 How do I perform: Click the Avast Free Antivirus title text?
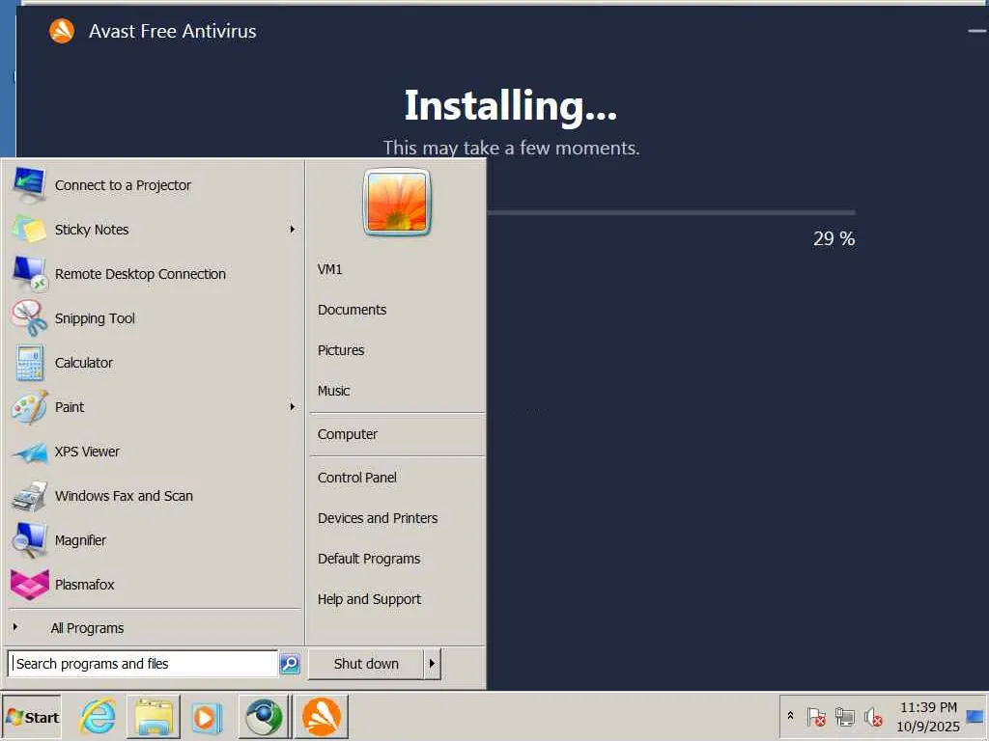pos(172,31)
